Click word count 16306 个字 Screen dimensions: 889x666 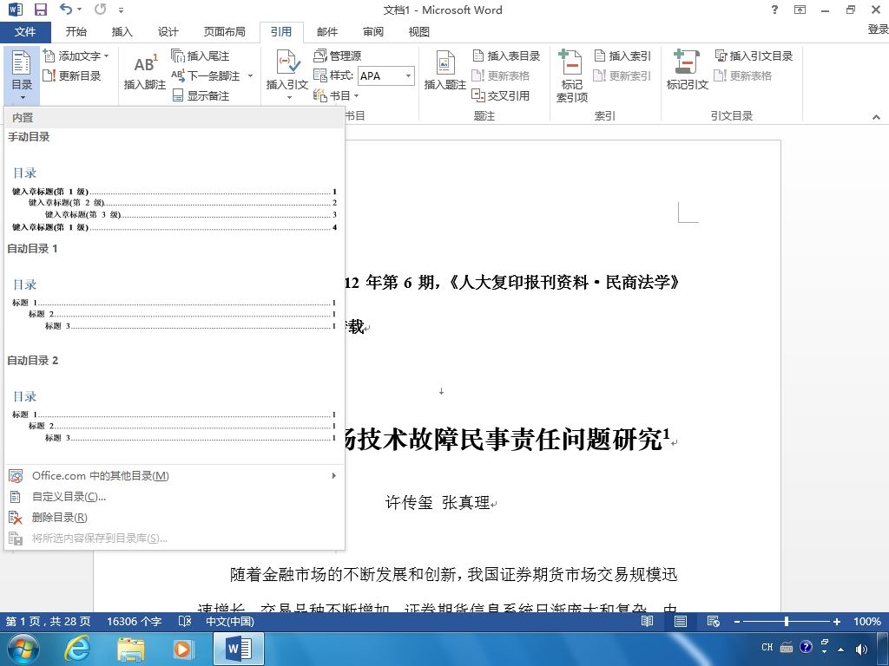pos(135,621)
